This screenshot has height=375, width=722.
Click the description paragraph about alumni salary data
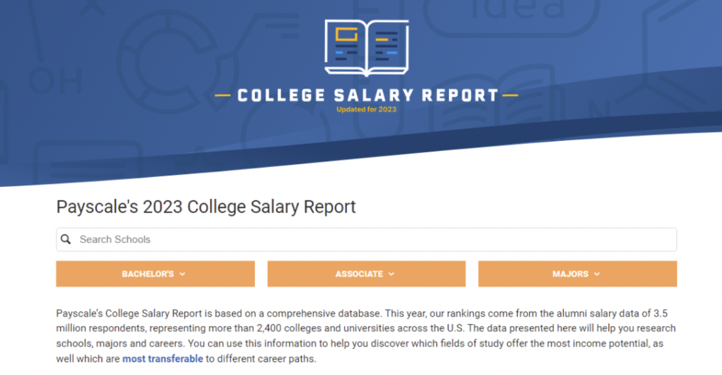click(366, 336)
